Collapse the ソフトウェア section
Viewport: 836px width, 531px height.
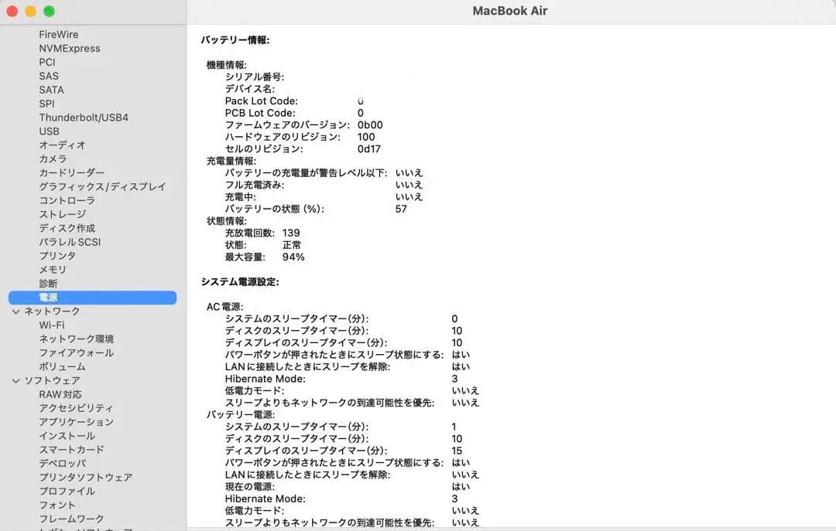click(16, 380)
